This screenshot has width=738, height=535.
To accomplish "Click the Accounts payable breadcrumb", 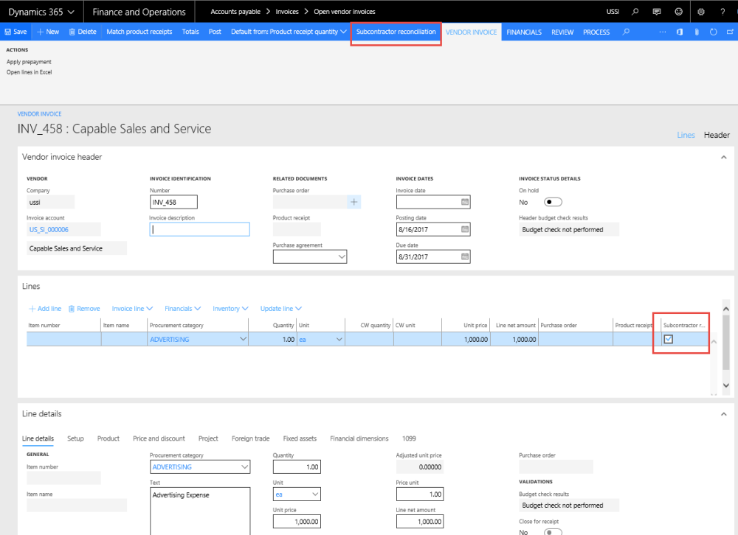I will tap(235, 12).
